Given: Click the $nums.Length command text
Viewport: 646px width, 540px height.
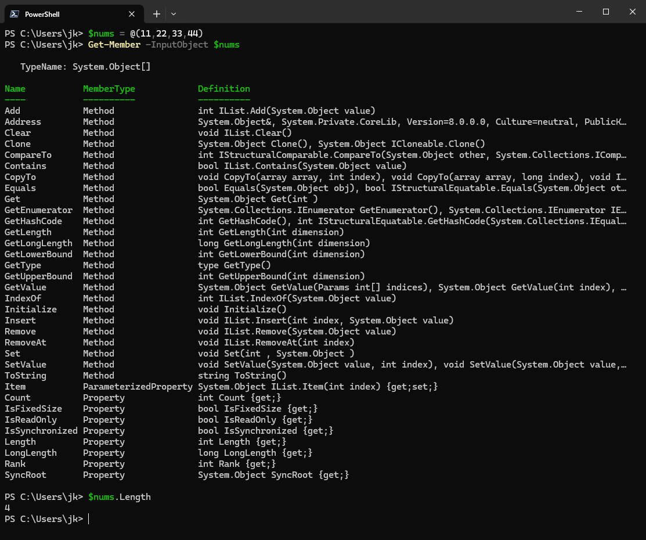Looking at the screenshot, I should [119, 497].
